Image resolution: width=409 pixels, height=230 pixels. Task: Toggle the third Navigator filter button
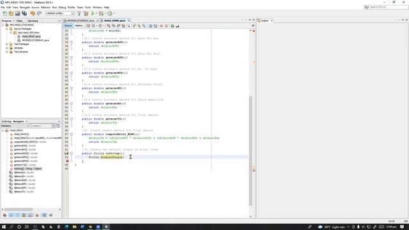point(17,215)
